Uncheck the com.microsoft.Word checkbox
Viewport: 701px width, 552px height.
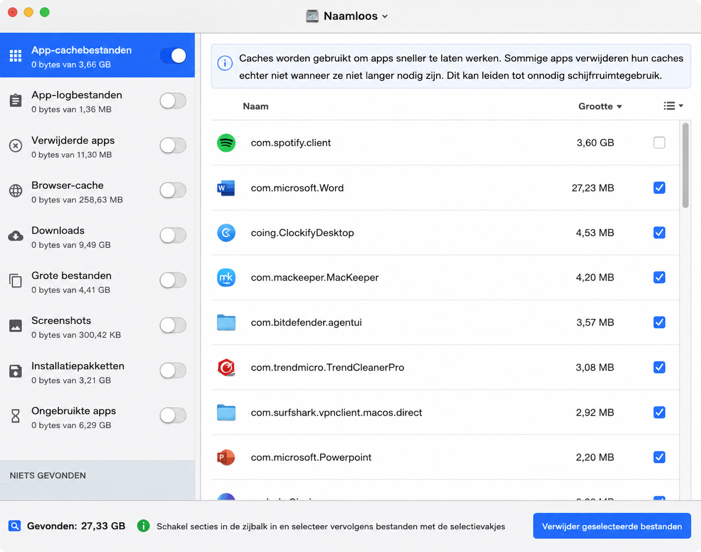click(659, 188)
